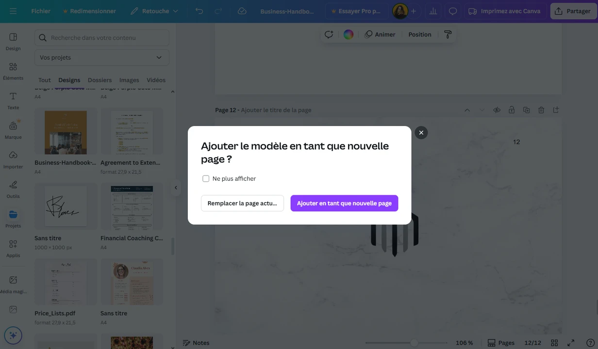The image size is (598, 349).
Task: Click Ajouter le titre de la page field
Action: click(x=276, y=110)
